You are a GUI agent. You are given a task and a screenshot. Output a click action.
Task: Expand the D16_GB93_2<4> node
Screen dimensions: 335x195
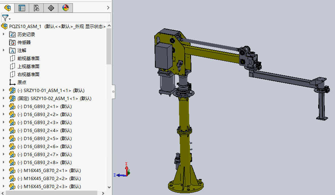pos(3,130)
